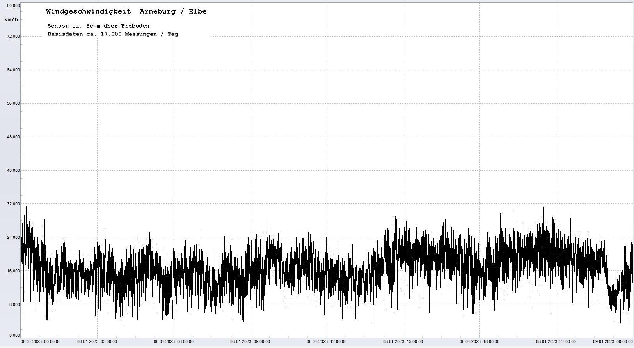Click the 64,000 y-axis label

[14, 70]
